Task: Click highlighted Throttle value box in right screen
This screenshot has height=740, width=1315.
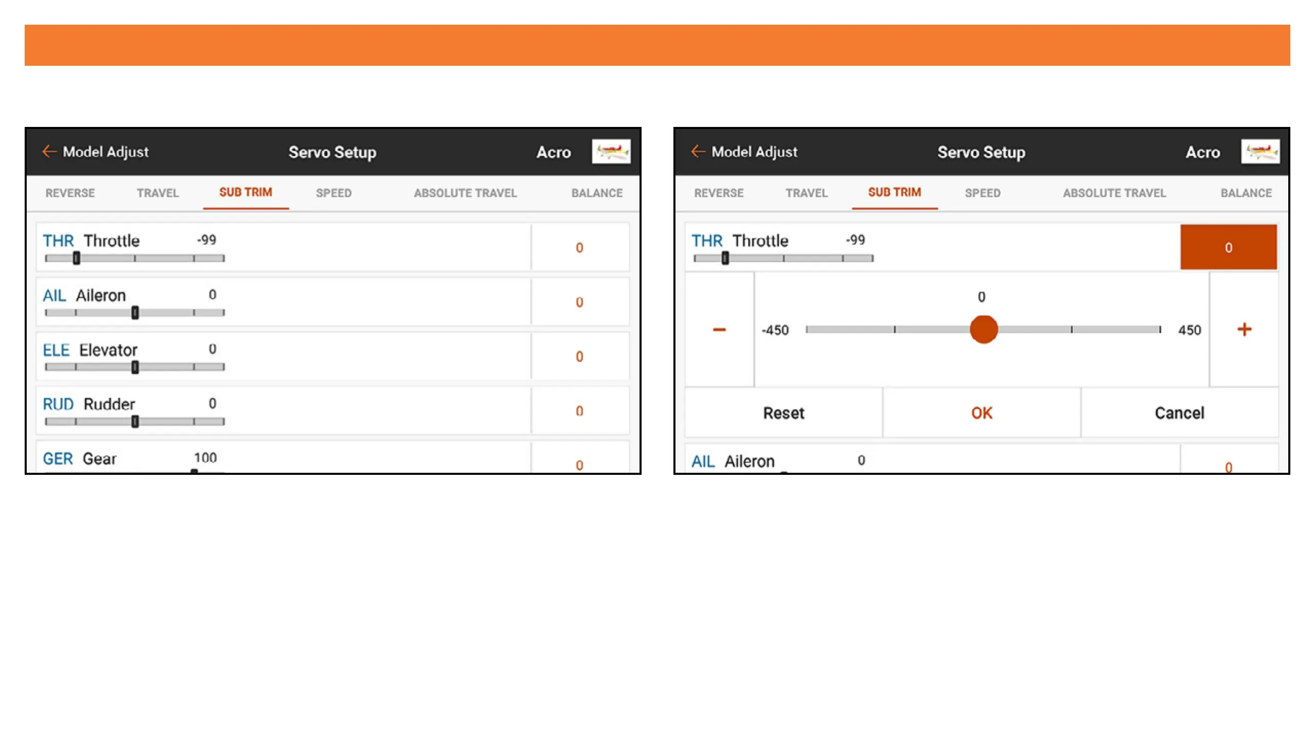Action: [x=1228, y=247]
